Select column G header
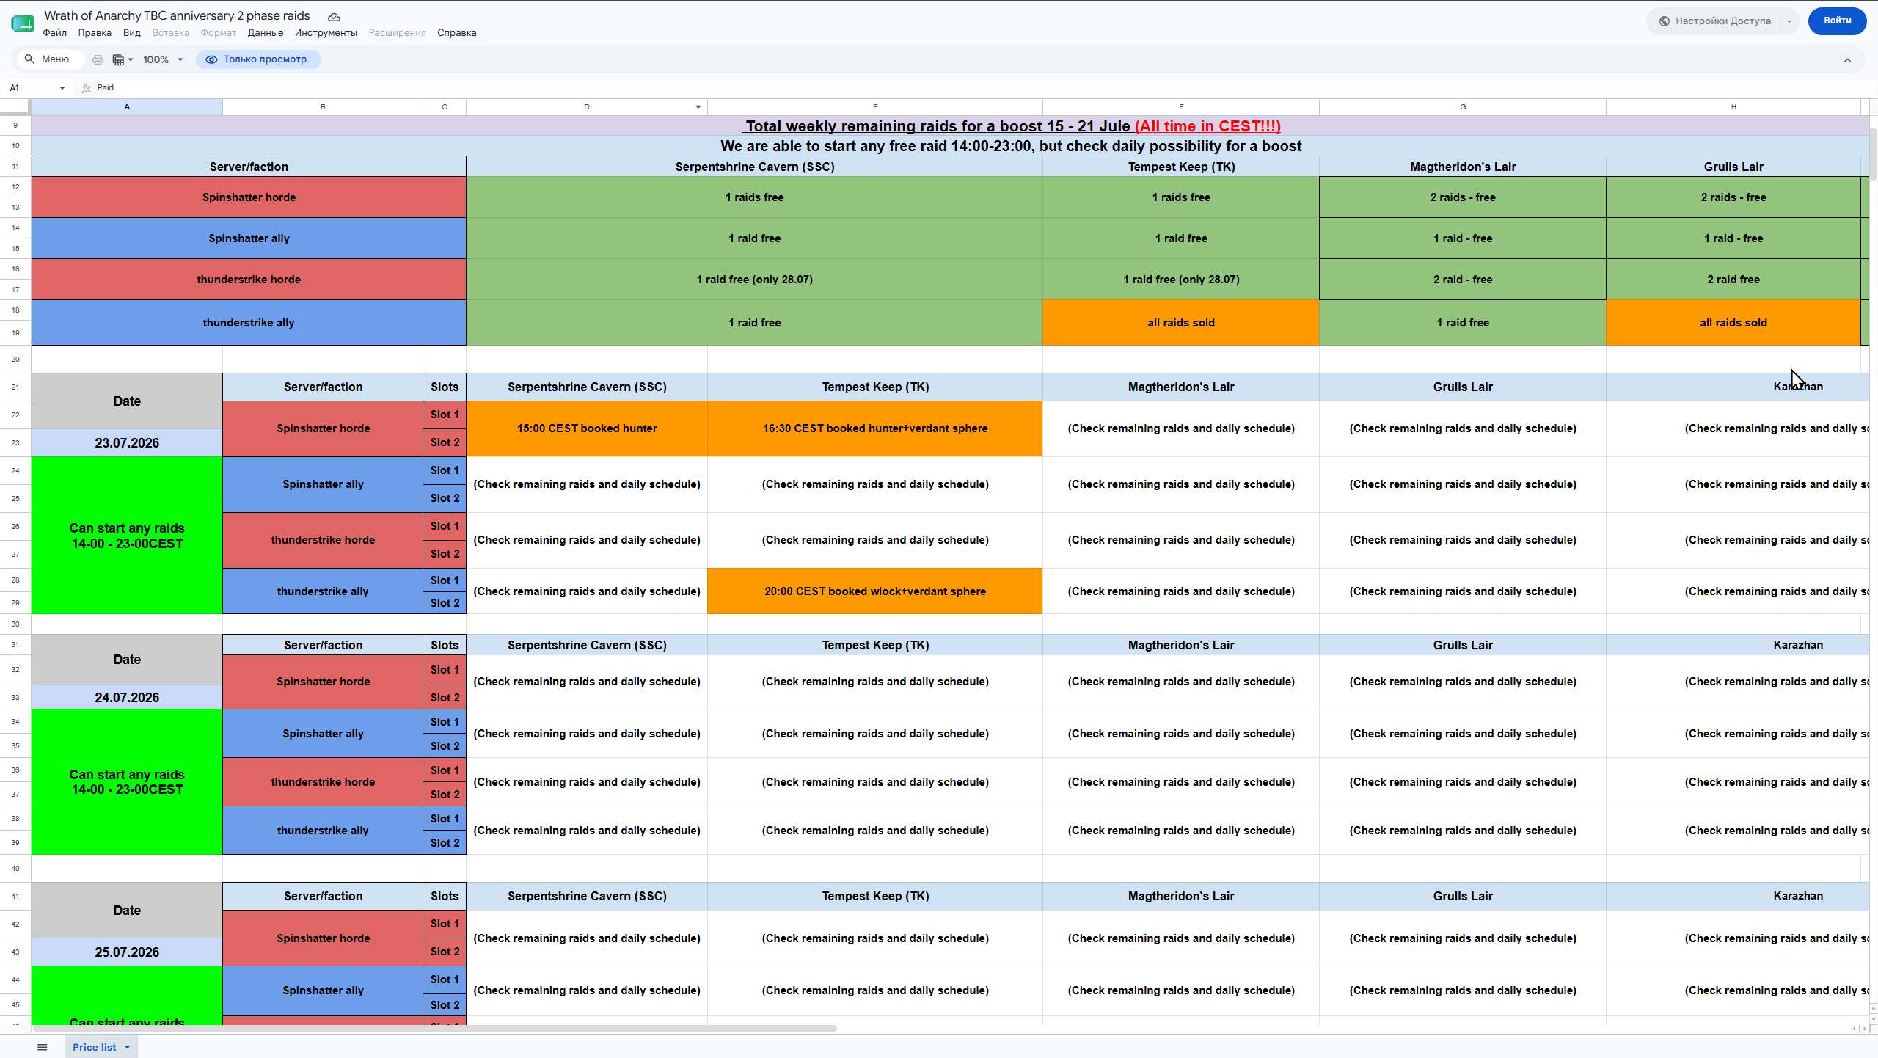Viewport: 1878px width, 1058px height. [x=1463, y=107]
